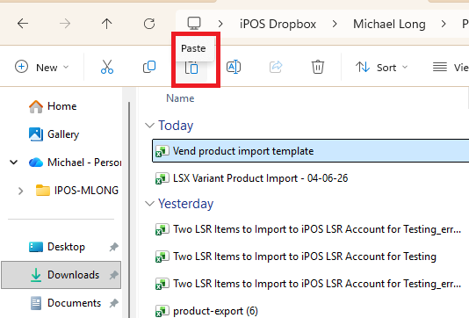Sort files by the Name column header
The image size is (469, 318).
[x=180, y=98]
